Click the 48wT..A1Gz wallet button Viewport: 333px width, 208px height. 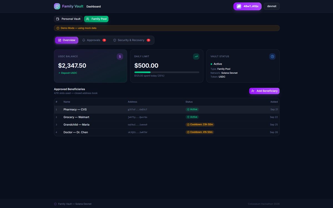[x=248, y=6]
